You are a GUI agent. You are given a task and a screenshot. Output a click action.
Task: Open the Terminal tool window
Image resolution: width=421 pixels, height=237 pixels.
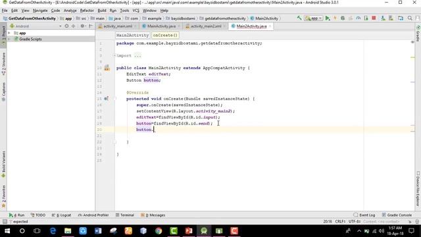point(124,215)
